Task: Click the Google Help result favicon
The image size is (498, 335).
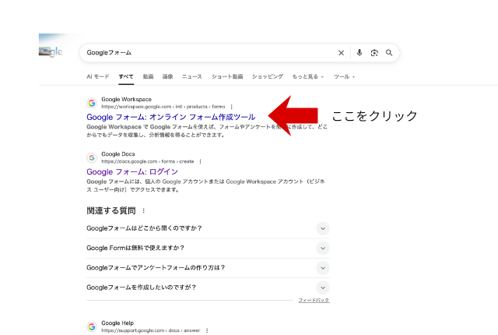Action: [x=92, y=326]
